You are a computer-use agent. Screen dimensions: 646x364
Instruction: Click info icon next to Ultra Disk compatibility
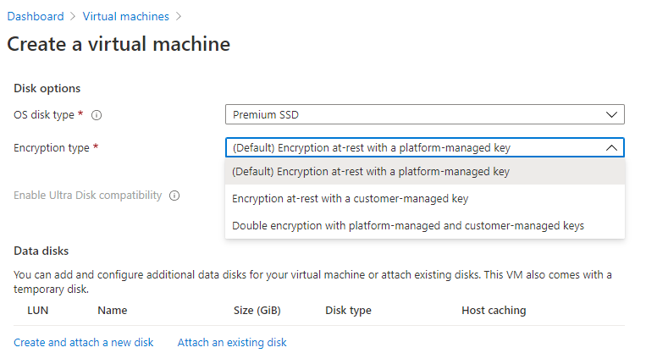pos(174,196)
